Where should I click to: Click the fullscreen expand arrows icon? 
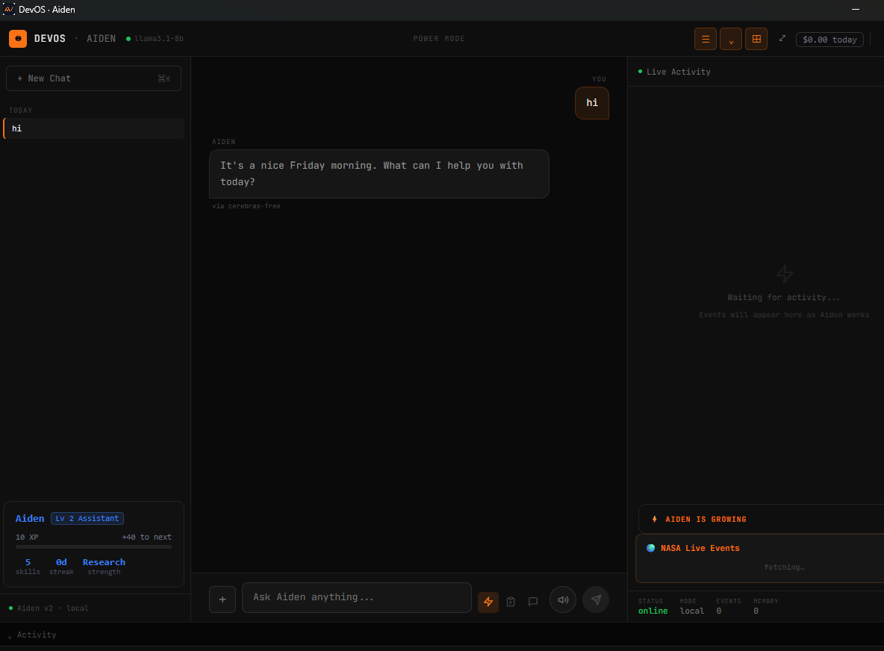[782, 38]
